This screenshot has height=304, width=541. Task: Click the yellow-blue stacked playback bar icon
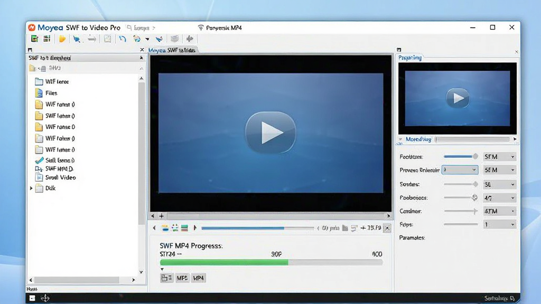pyautogui.click(x=165, y=228)
